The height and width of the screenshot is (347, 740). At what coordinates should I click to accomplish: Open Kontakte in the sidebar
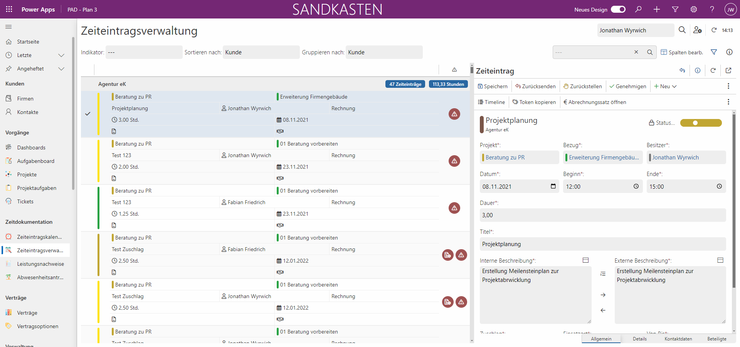tap(28, 112)
